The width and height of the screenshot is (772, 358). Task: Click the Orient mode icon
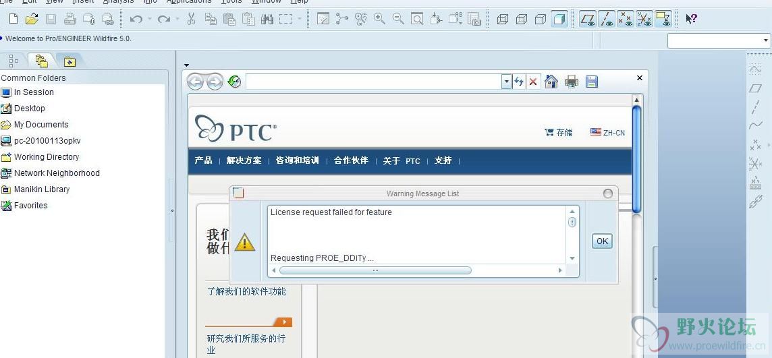pyautogui.click(x=361, y=19)
